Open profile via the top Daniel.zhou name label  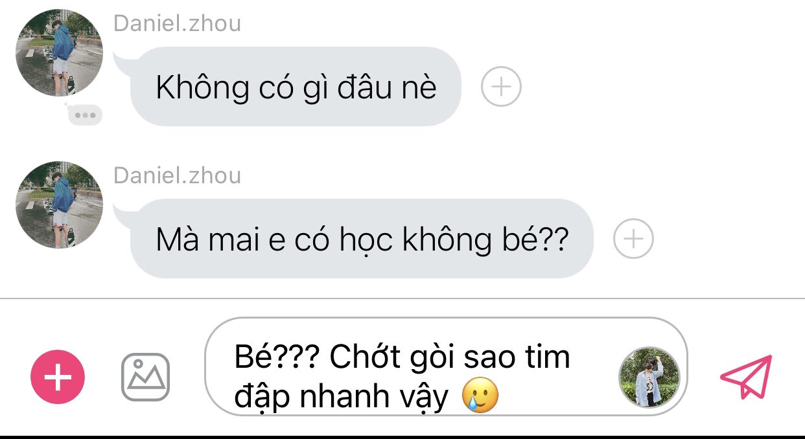point(177,23)
